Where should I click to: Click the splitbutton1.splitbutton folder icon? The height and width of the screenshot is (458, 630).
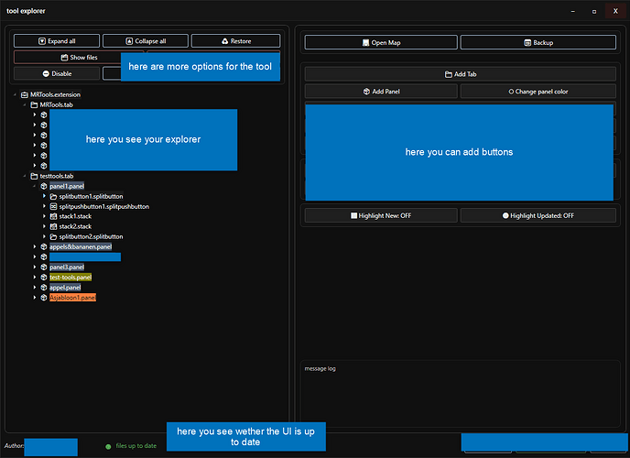53,196
